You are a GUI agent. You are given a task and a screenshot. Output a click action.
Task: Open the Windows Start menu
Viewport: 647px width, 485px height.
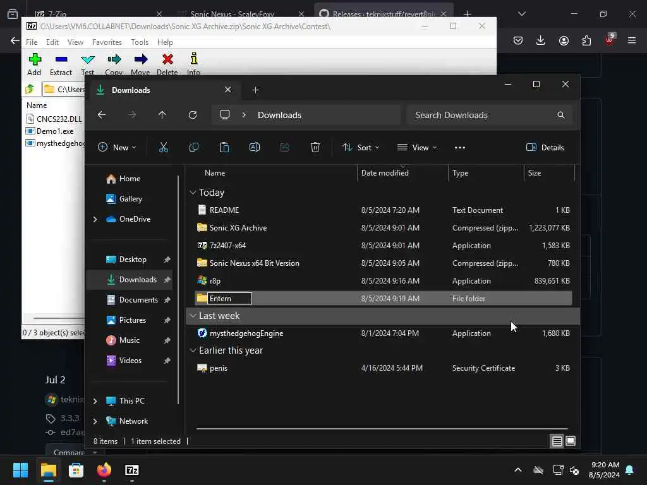click(20, 470)
